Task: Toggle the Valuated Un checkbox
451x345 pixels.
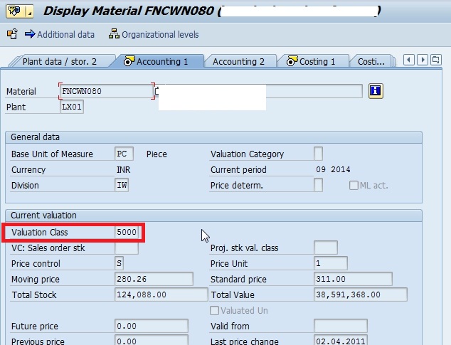Action: [x=214, y=310]
